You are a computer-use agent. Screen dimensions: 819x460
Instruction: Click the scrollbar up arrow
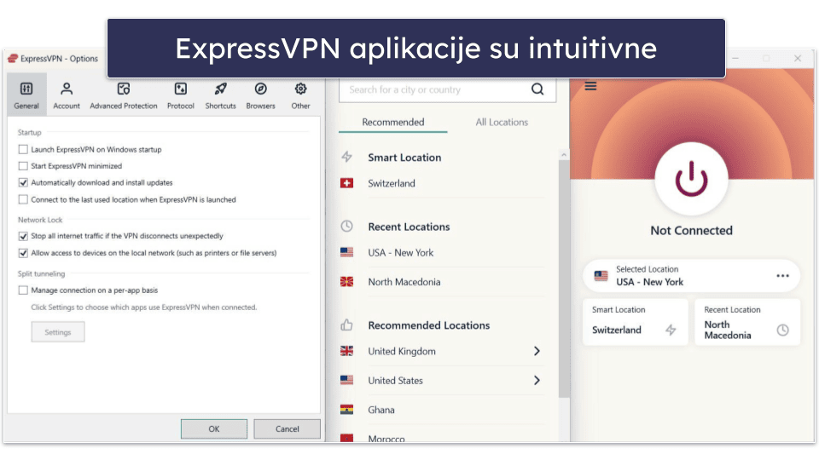coord(564,155)
